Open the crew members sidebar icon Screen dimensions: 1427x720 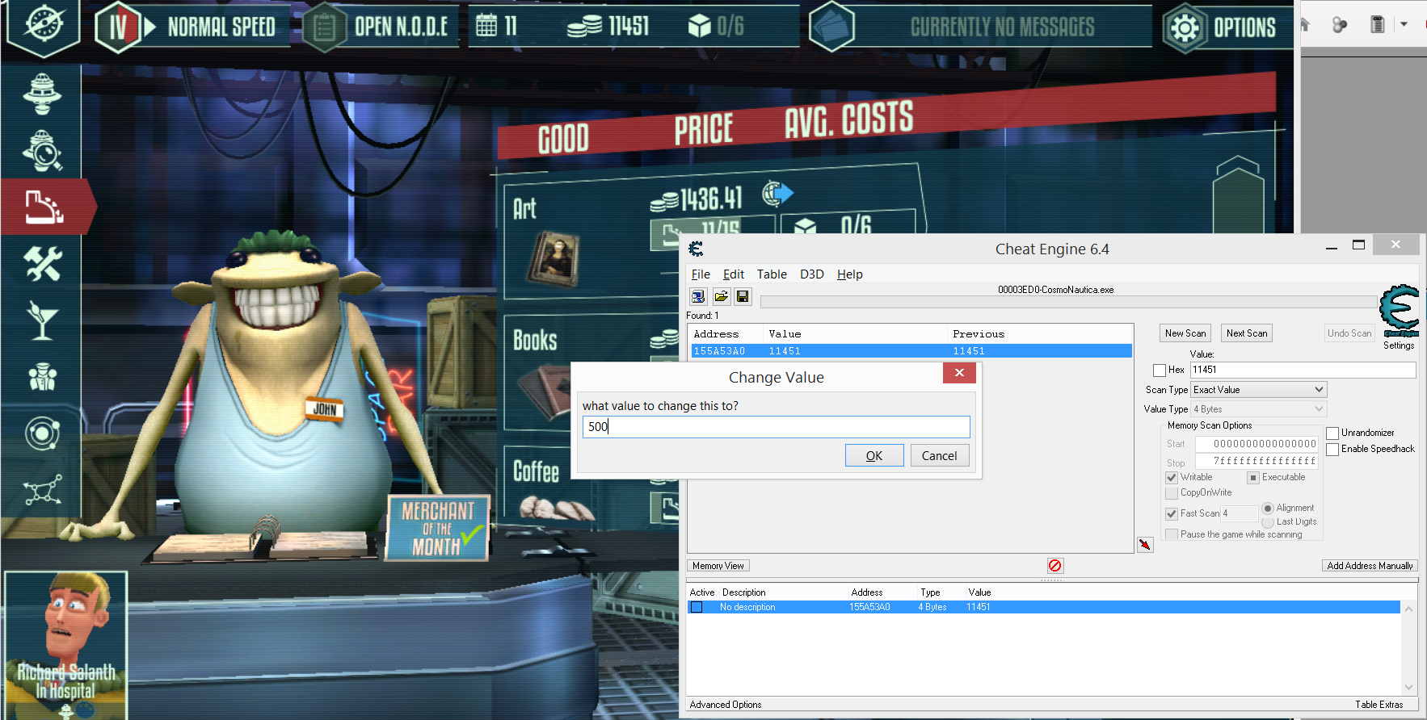pos(42,377)
